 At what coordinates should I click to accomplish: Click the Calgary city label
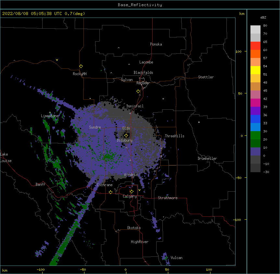coord(130,196)
